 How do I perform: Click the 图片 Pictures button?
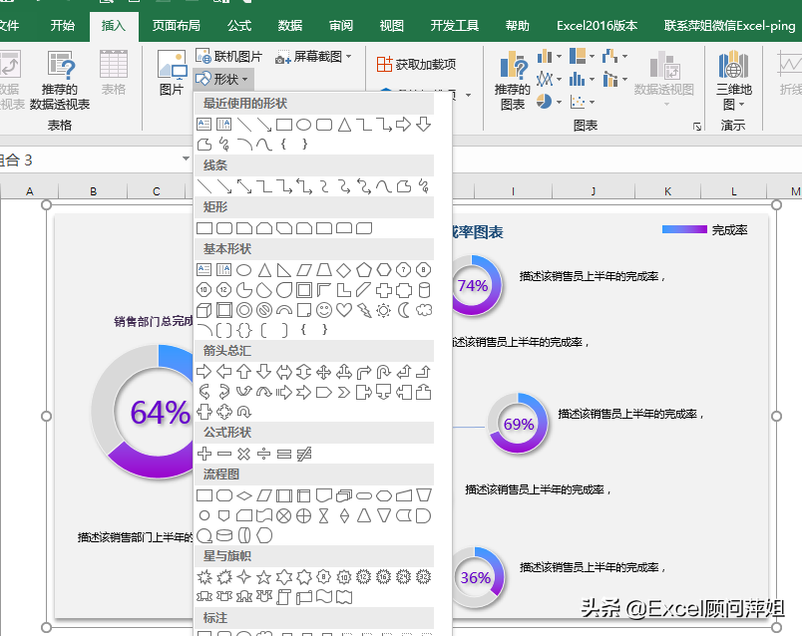coord(171,73)
